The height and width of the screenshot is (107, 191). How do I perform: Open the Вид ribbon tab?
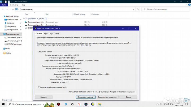pyautogui.click(x=24, y=5)
